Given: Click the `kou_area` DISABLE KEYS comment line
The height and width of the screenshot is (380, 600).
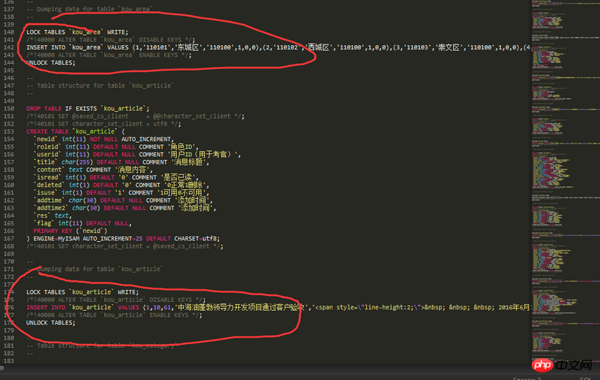Looking at the screenshot, I should click(110, 40).
